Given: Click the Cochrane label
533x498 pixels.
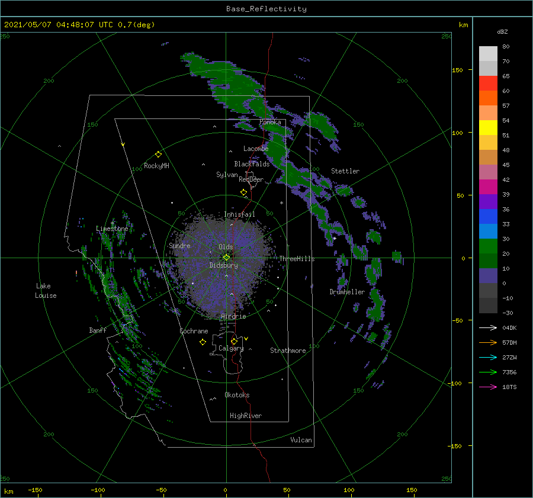Looking at the screenshot, I should click(x=194, y=331).
